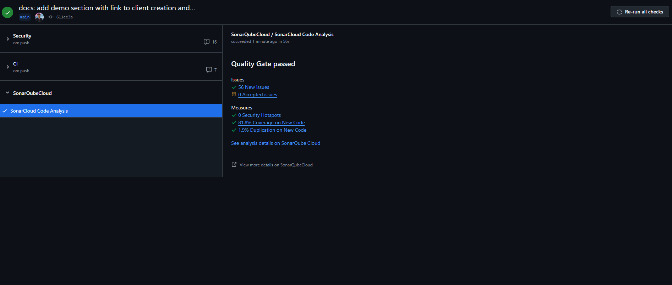Click the commit icon beside 611ee3a
This screenshot has height=285, width=672.
click(x=51, y=17)
